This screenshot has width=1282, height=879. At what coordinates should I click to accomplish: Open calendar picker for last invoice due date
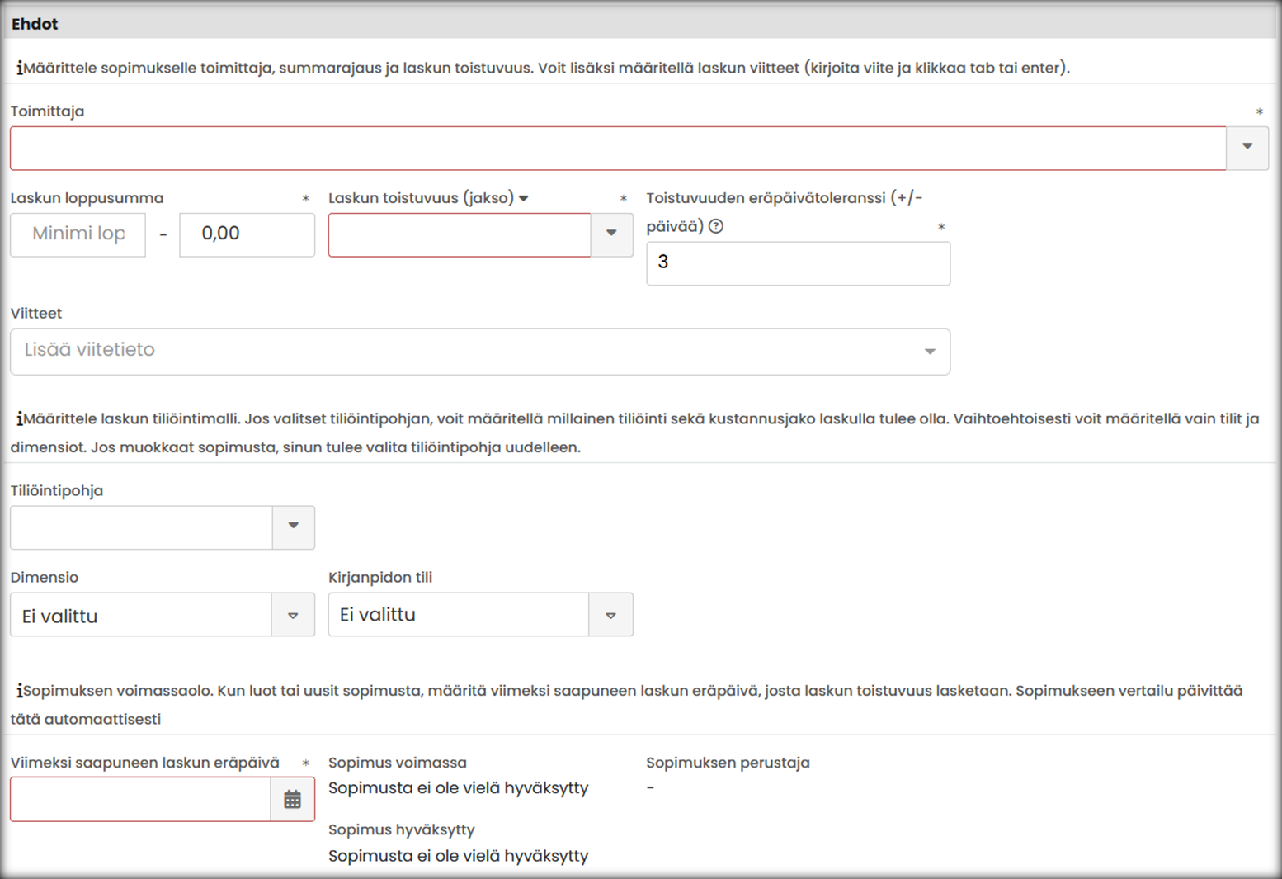point(292,799)
